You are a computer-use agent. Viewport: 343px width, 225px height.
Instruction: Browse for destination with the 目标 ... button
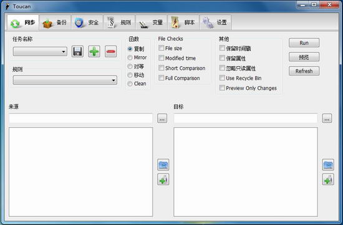pos(327,118)
